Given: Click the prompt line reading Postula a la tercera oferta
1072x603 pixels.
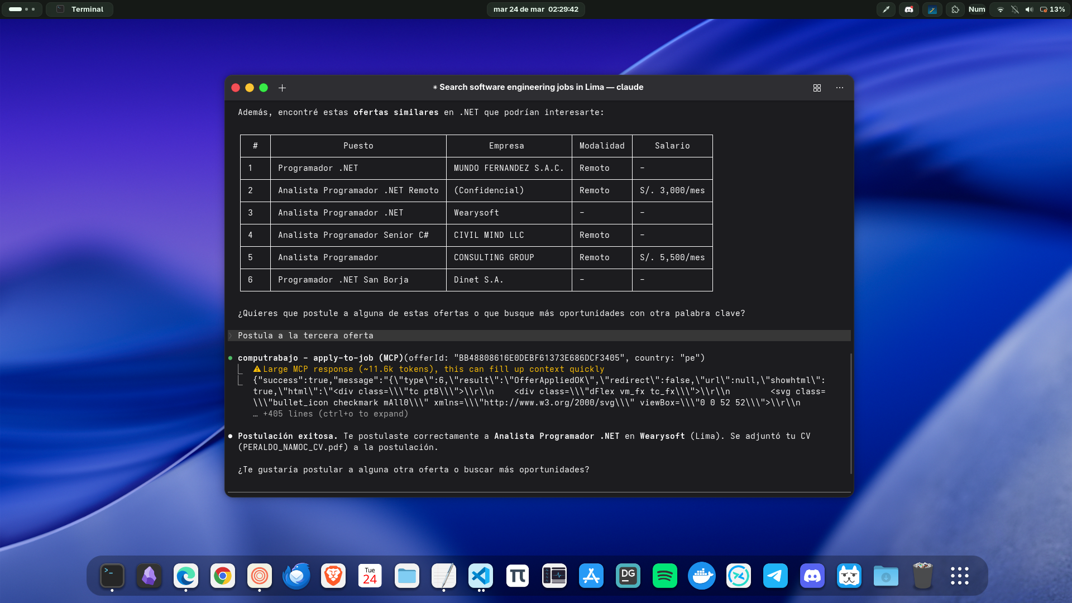Looking at the screenshot, I should [305, 336].
